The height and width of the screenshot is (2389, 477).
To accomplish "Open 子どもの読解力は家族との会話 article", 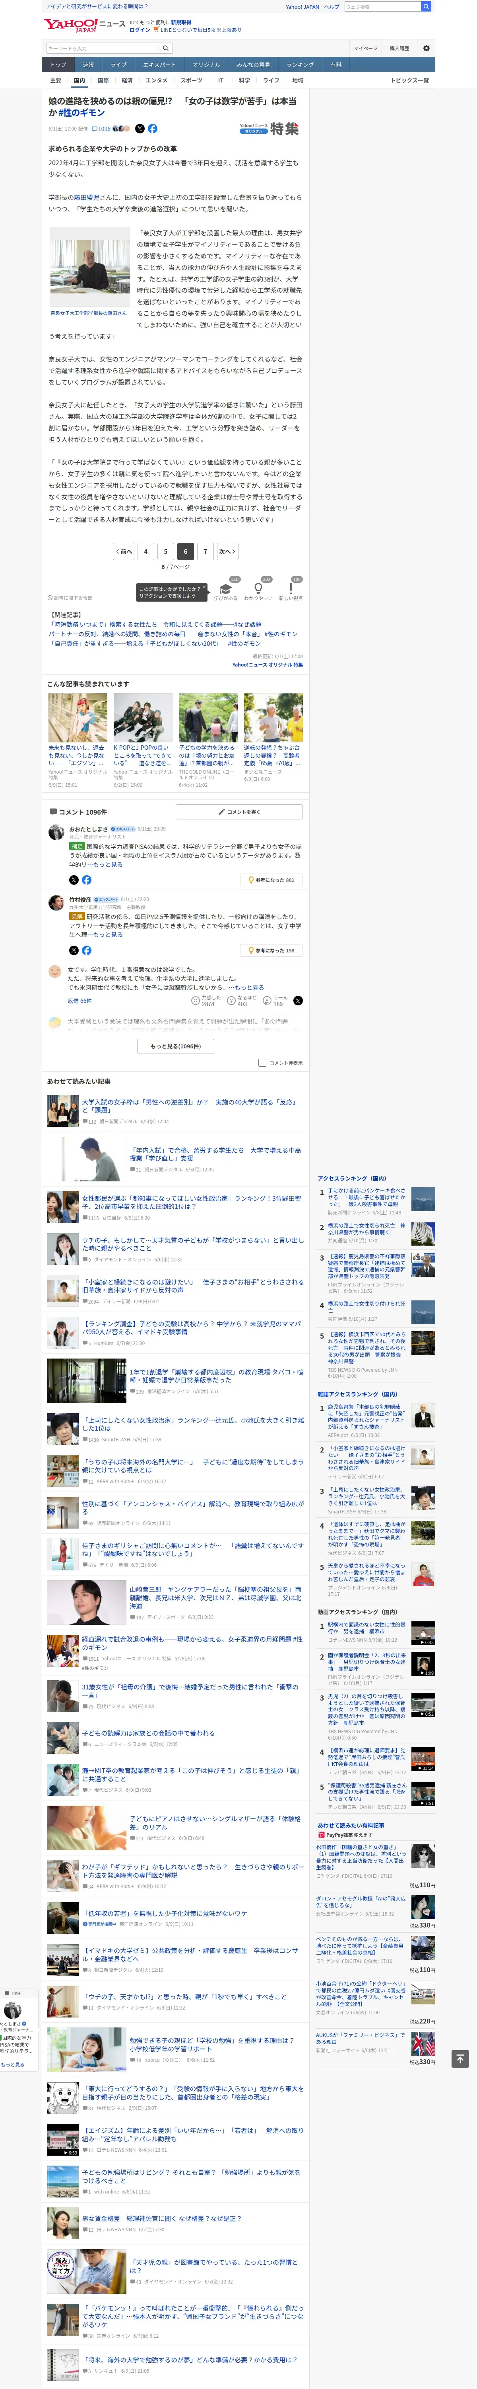I will tap(148, 1732).
